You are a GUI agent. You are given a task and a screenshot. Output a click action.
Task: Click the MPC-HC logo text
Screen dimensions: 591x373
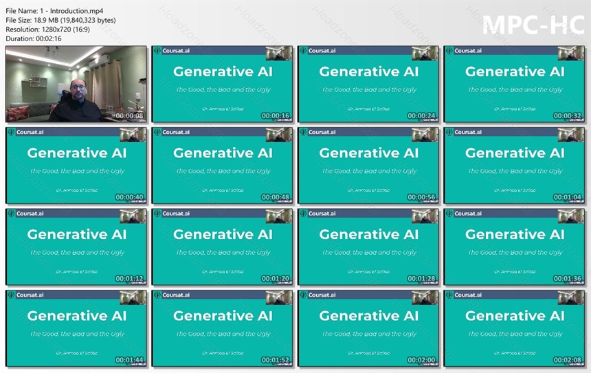(x=533, y=25)
